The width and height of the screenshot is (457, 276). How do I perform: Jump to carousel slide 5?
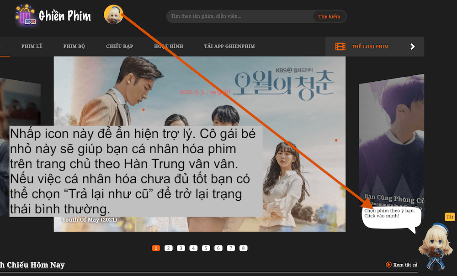tap(206, 248)
